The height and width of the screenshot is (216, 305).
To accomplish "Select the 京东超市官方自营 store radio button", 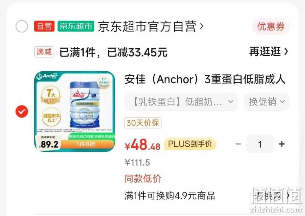I will click(22, 26).
